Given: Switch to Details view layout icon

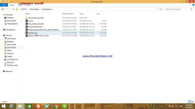Looking at the screenshot, I should 190,102.
